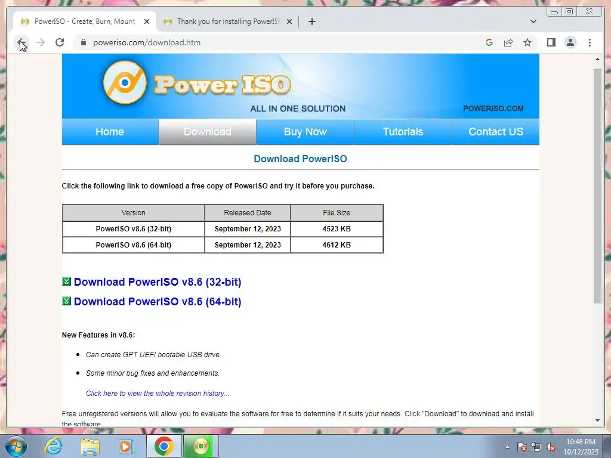
Task: Select the PowerISO v8.6 (64-bit) table cell
Action: (x=134, y=245)
